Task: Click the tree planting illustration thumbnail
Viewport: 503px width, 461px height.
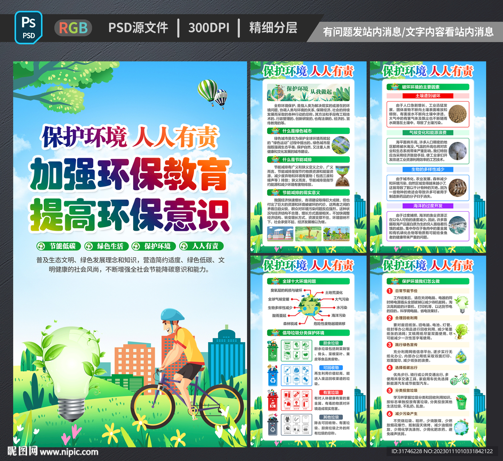Action: click(x=308, y=234)
